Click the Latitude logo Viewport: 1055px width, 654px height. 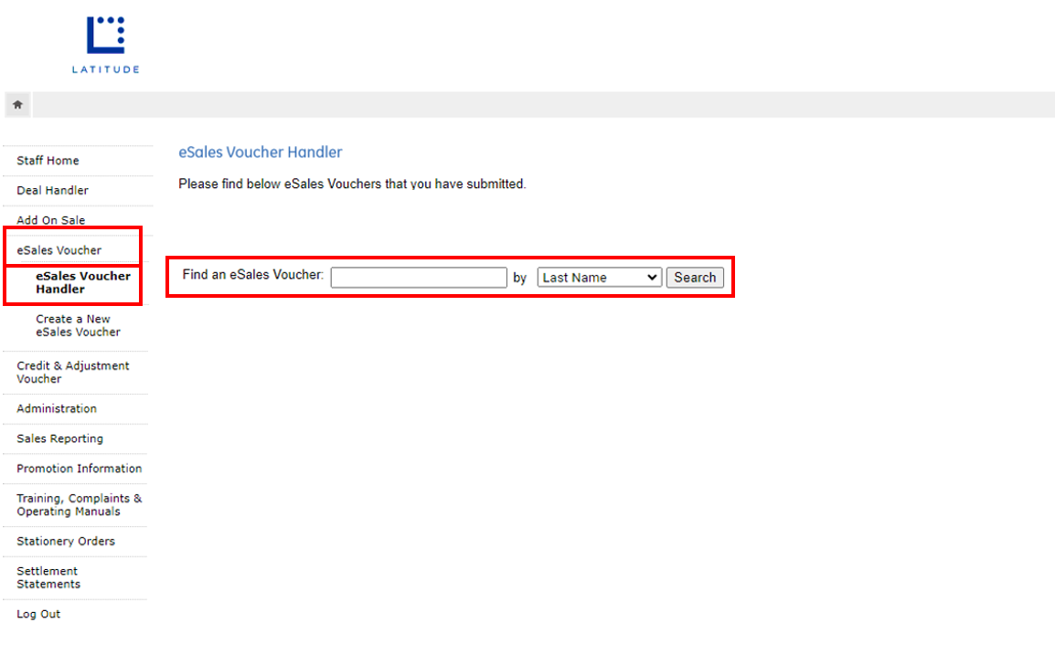click(106, 44)
